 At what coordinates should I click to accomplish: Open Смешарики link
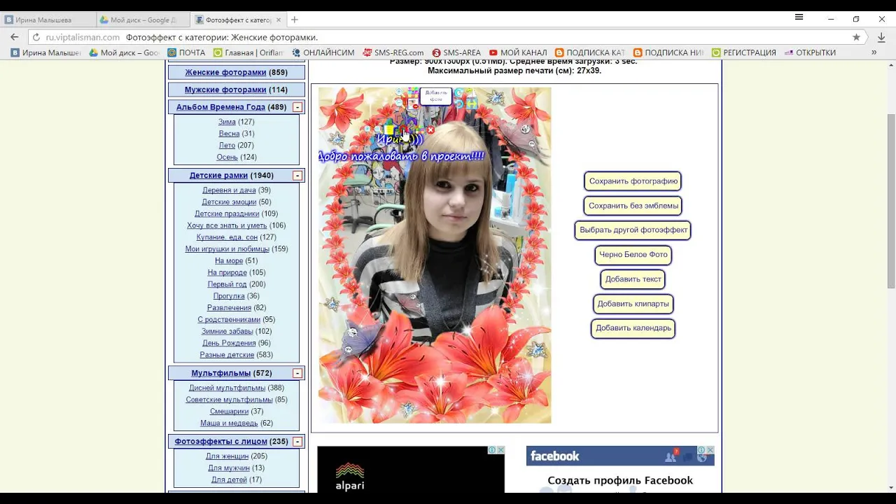tap(229, 412)
